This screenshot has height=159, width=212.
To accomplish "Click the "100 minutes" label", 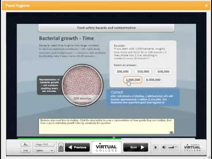I will point(82,98).
